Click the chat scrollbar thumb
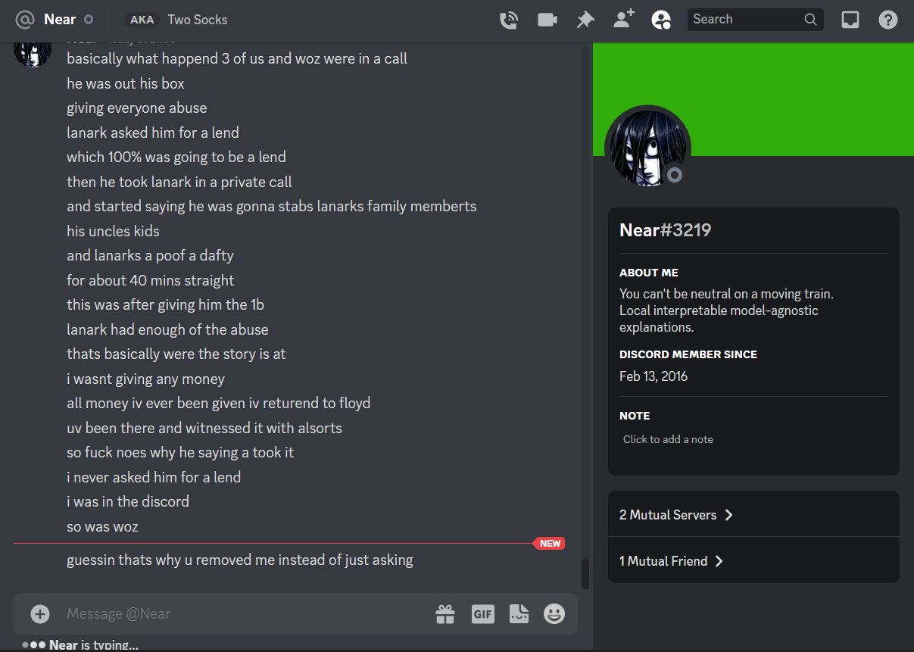The width and height of the screenshot is (914, 652). pyautogui.click(x=585, y=574)
